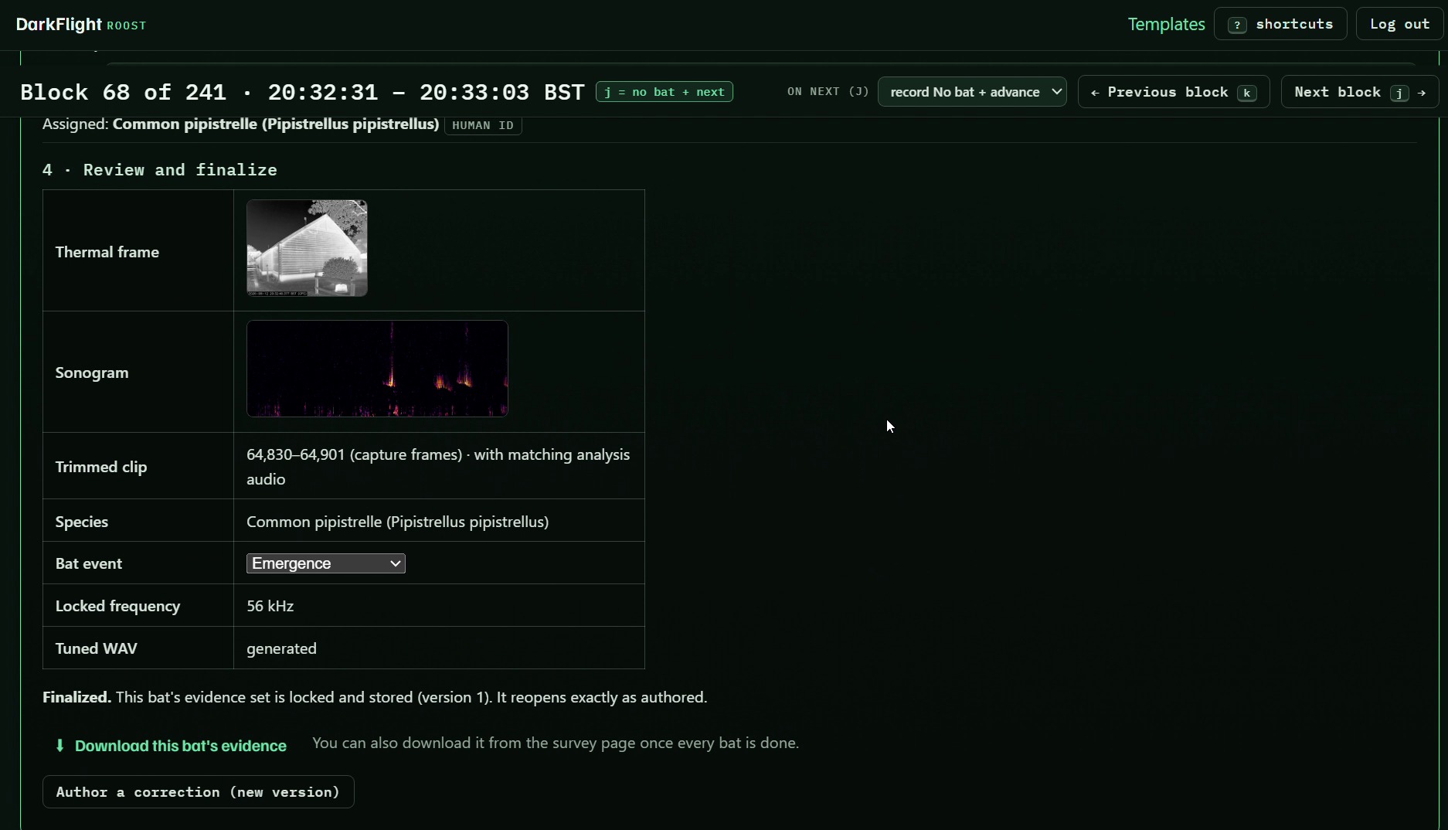1448x830 pixels.
Task: Click the 'Thermal frame' row label
Action: pyautogui.click(x=107, y=252)
